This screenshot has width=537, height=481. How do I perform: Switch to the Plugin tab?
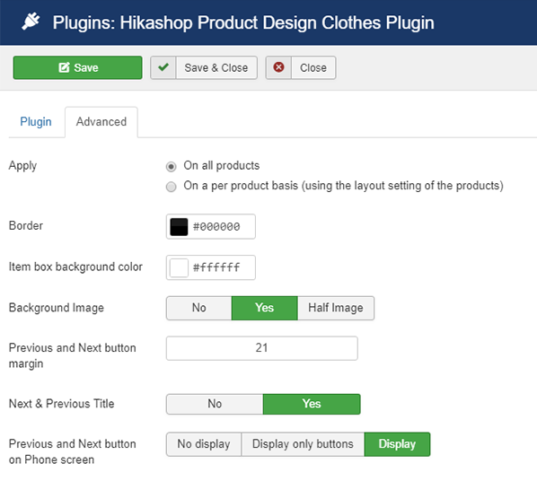[36, 121]
